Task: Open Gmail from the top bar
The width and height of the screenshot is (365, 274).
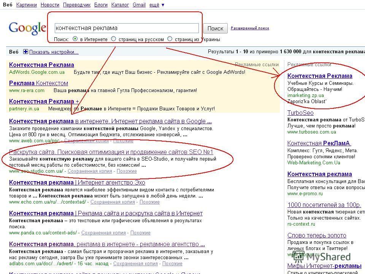Action: (x=139, y=5)
